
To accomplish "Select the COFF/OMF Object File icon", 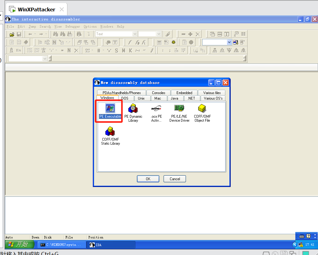I will 202,113.
